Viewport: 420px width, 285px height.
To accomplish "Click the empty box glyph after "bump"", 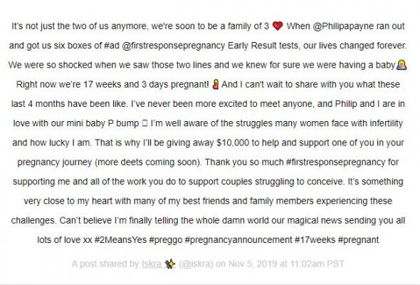I will click(x=145, y=123).
